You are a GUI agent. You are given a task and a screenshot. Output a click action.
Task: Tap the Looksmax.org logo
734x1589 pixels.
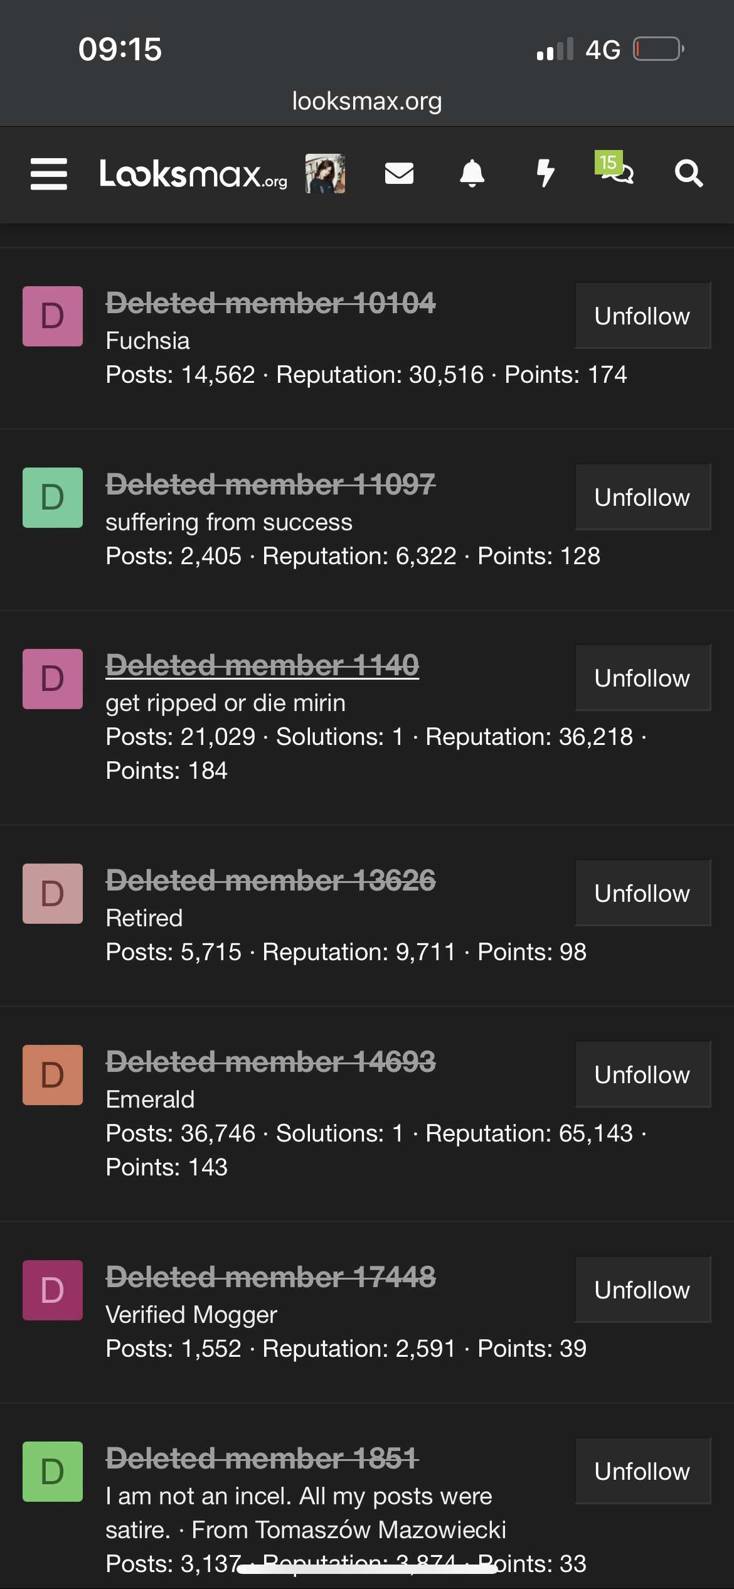click(193, 174)
